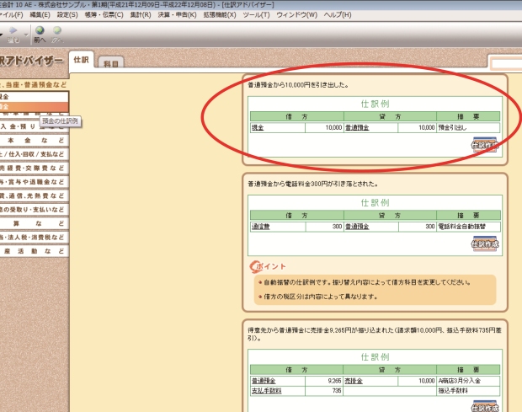Image resolution: width=522 pixels, height=412 pixels.
Task: Open the 編集(E) menu
Action: (40, 15)
